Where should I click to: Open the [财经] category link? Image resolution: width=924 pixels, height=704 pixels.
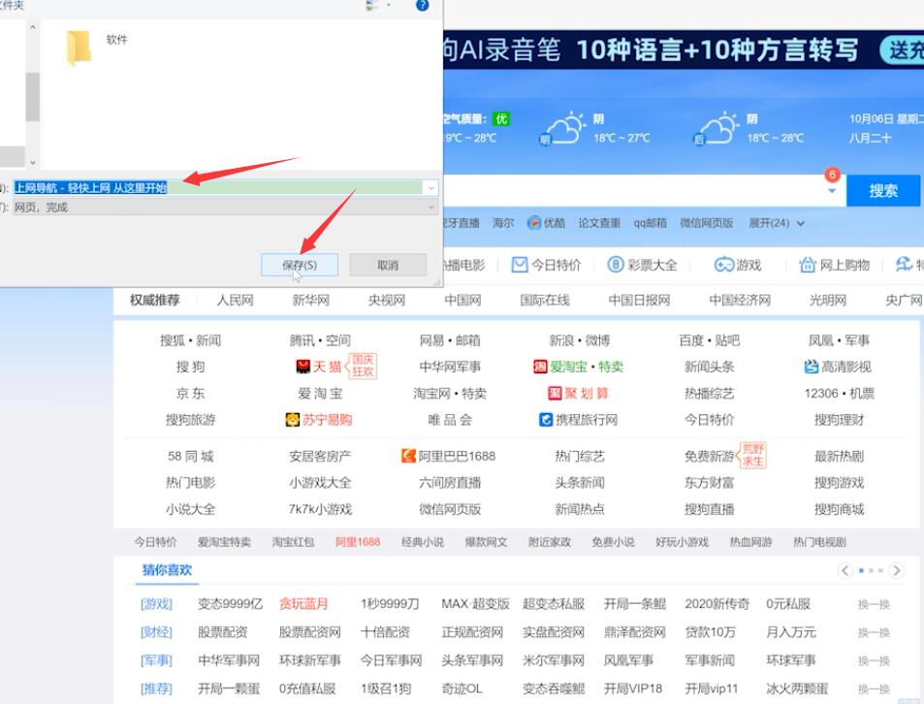[x=156, y=632]
